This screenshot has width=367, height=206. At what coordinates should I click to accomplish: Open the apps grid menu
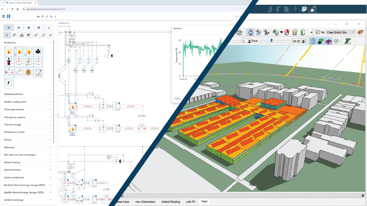[3, 16]
